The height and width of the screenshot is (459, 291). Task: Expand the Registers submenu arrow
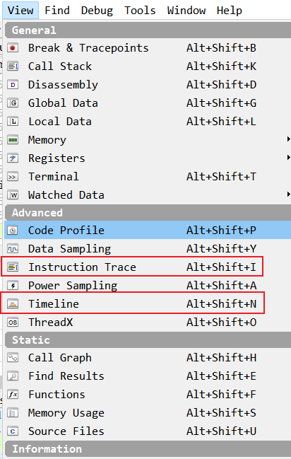click(288, 158)
